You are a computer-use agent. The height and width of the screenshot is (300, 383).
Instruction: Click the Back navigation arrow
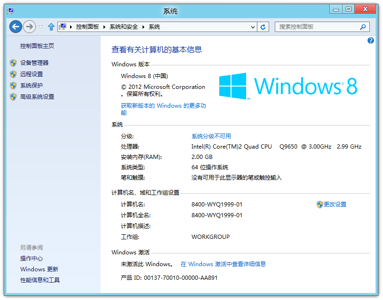point(16,27)
